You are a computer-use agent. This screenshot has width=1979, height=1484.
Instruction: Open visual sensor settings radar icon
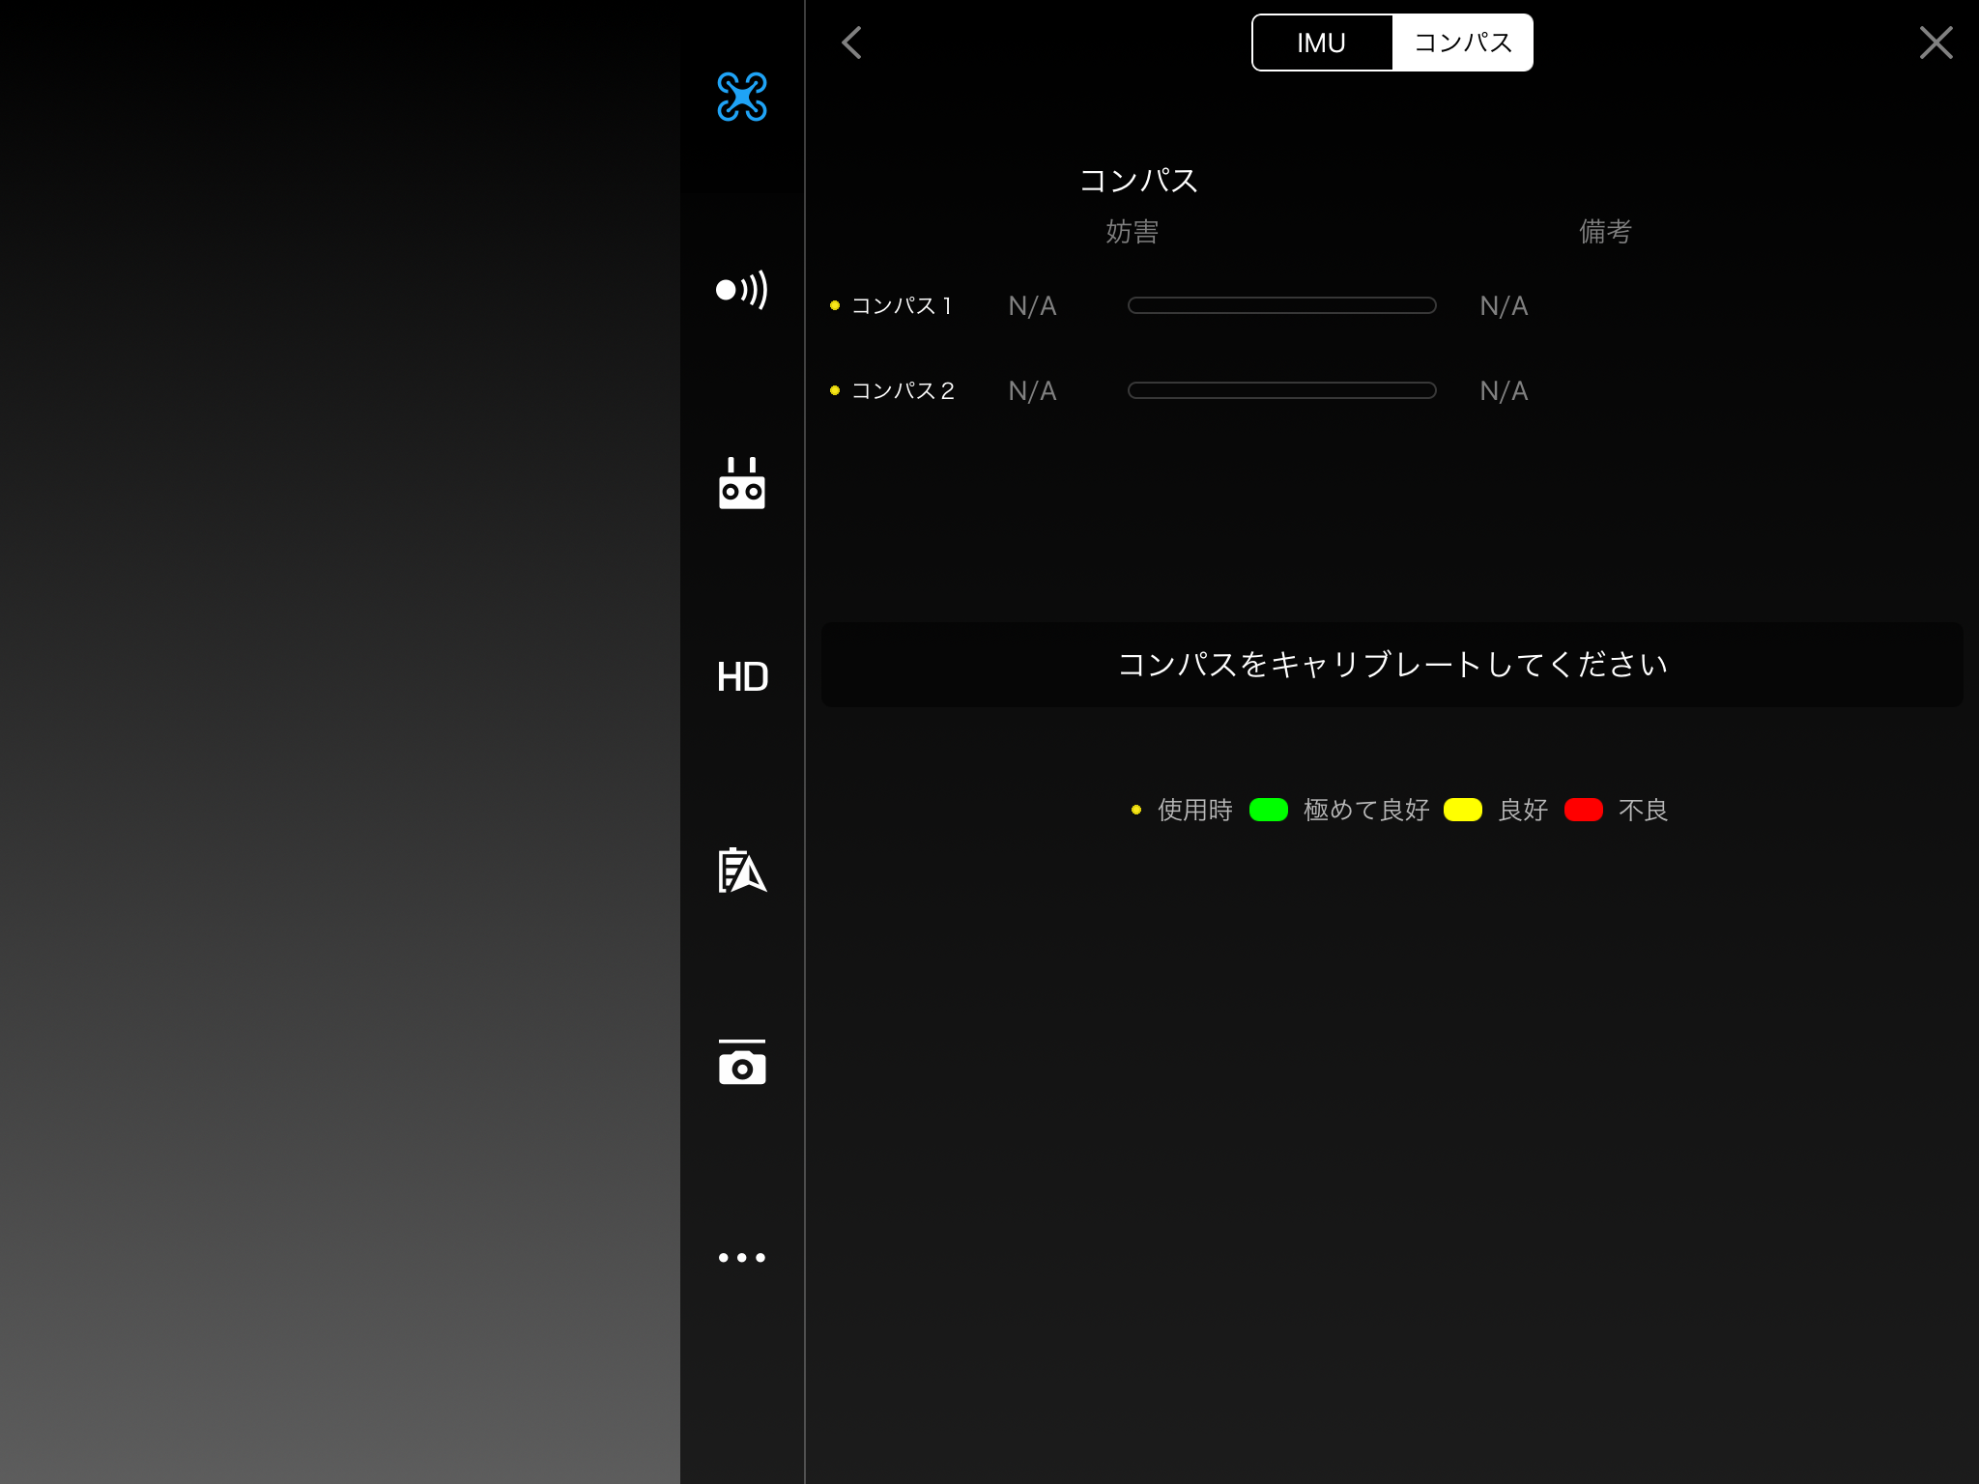pyautogui.click(x=741, y=290)
